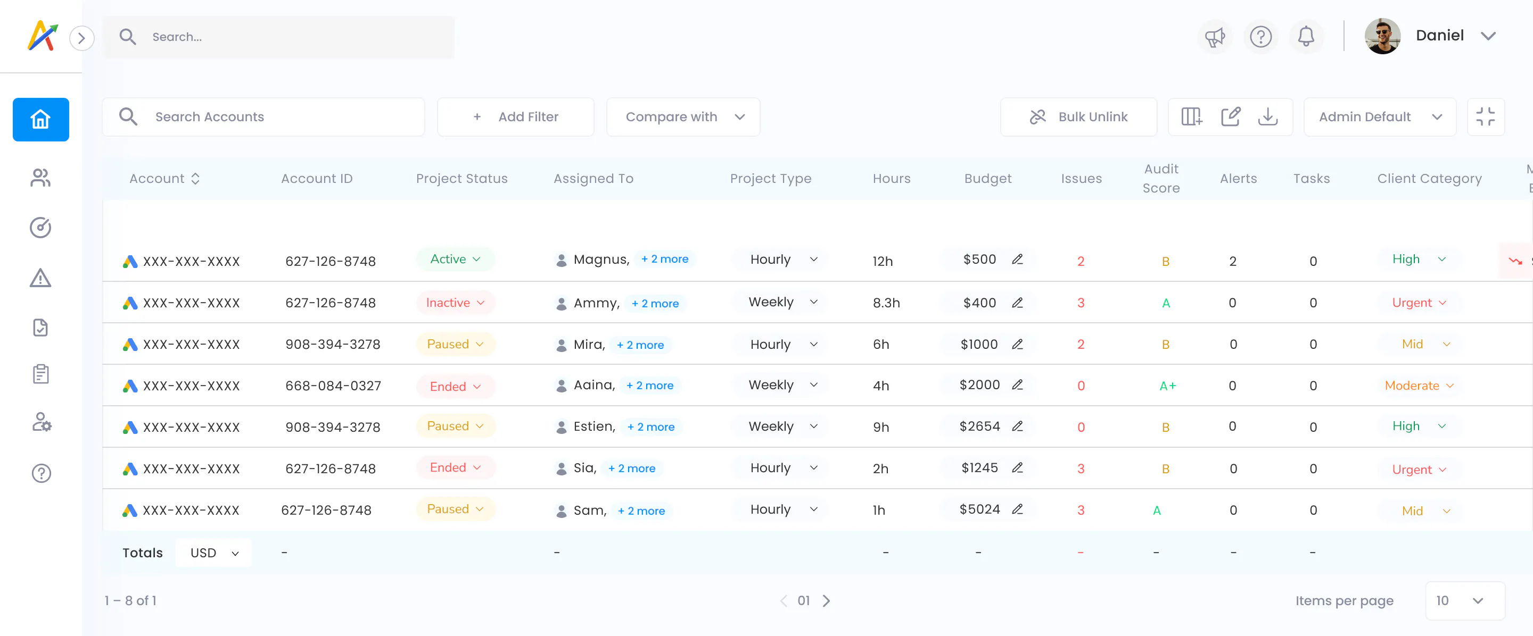This screenshot has height=636, width=1533.
Task: Edit the $1000 budget
Action: 1017,344
